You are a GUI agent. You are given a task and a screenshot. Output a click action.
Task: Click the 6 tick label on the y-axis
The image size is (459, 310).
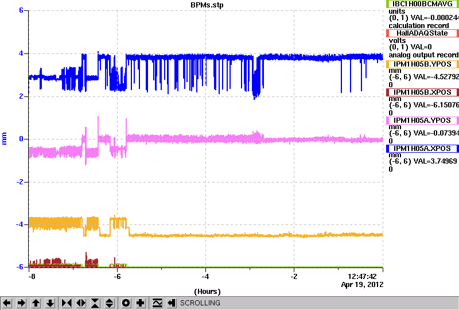tap(21, 10)
